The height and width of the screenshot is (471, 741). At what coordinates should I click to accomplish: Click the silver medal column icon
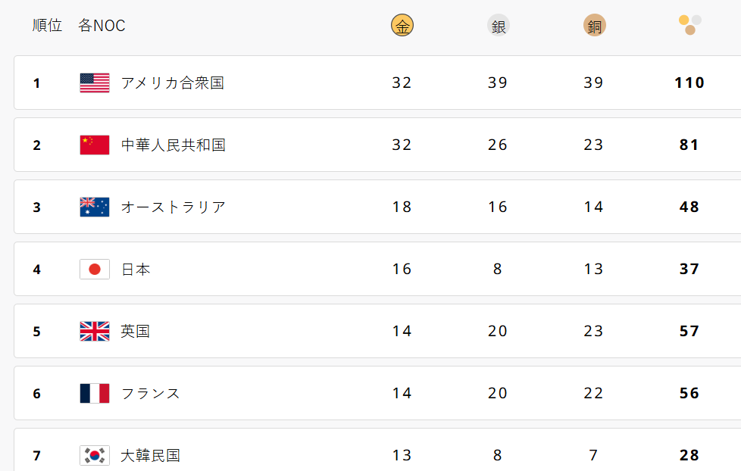point(498,27)
